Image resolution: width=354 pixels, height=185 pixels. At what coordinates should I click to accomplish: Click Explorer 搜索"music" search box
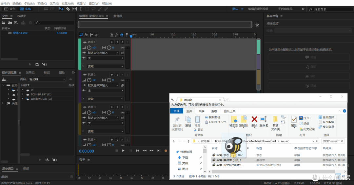(333, 141)
